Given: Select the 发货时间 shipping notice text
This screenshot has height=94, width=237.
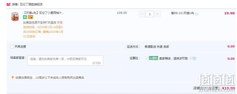Looking at the screenshot, I should pyautogui.click(x=43, y=32).
